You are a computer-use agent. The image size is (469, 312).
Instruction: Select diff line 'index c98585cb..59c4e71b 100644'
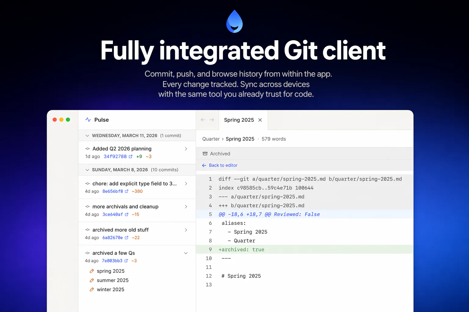click(305, 188)
